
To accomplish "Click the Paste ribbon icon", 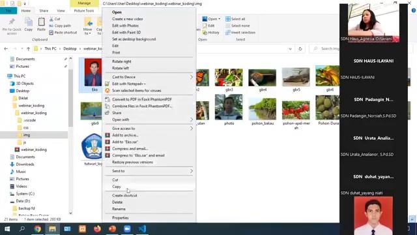I will [x=41, y=25].
